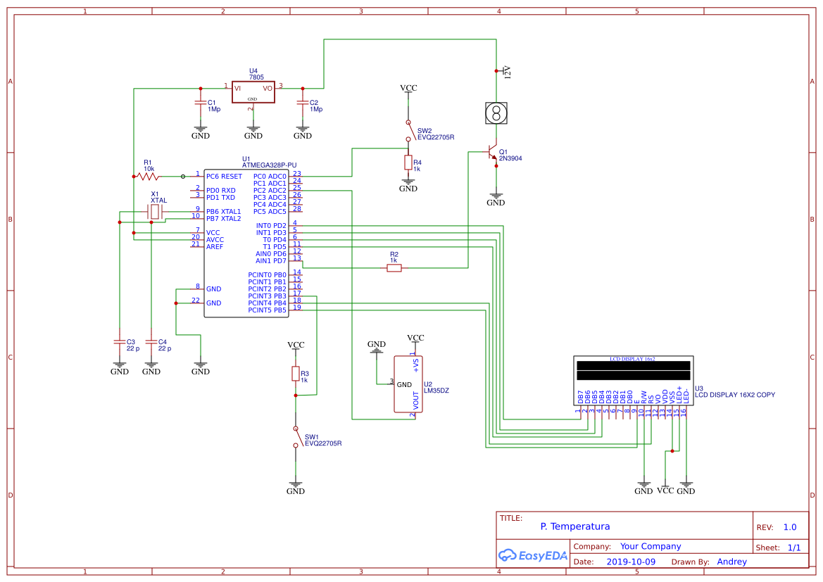Viewport: 823px width, 582px height.
Task: Click the 'PB6 XTAL1' pin label
Action: [x=224, y=212]
